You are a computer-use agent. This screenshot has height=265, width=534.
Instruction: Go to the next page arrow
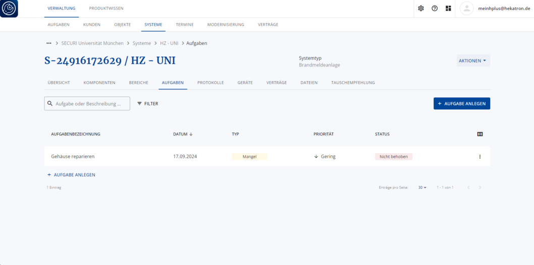tap(480, 187)
